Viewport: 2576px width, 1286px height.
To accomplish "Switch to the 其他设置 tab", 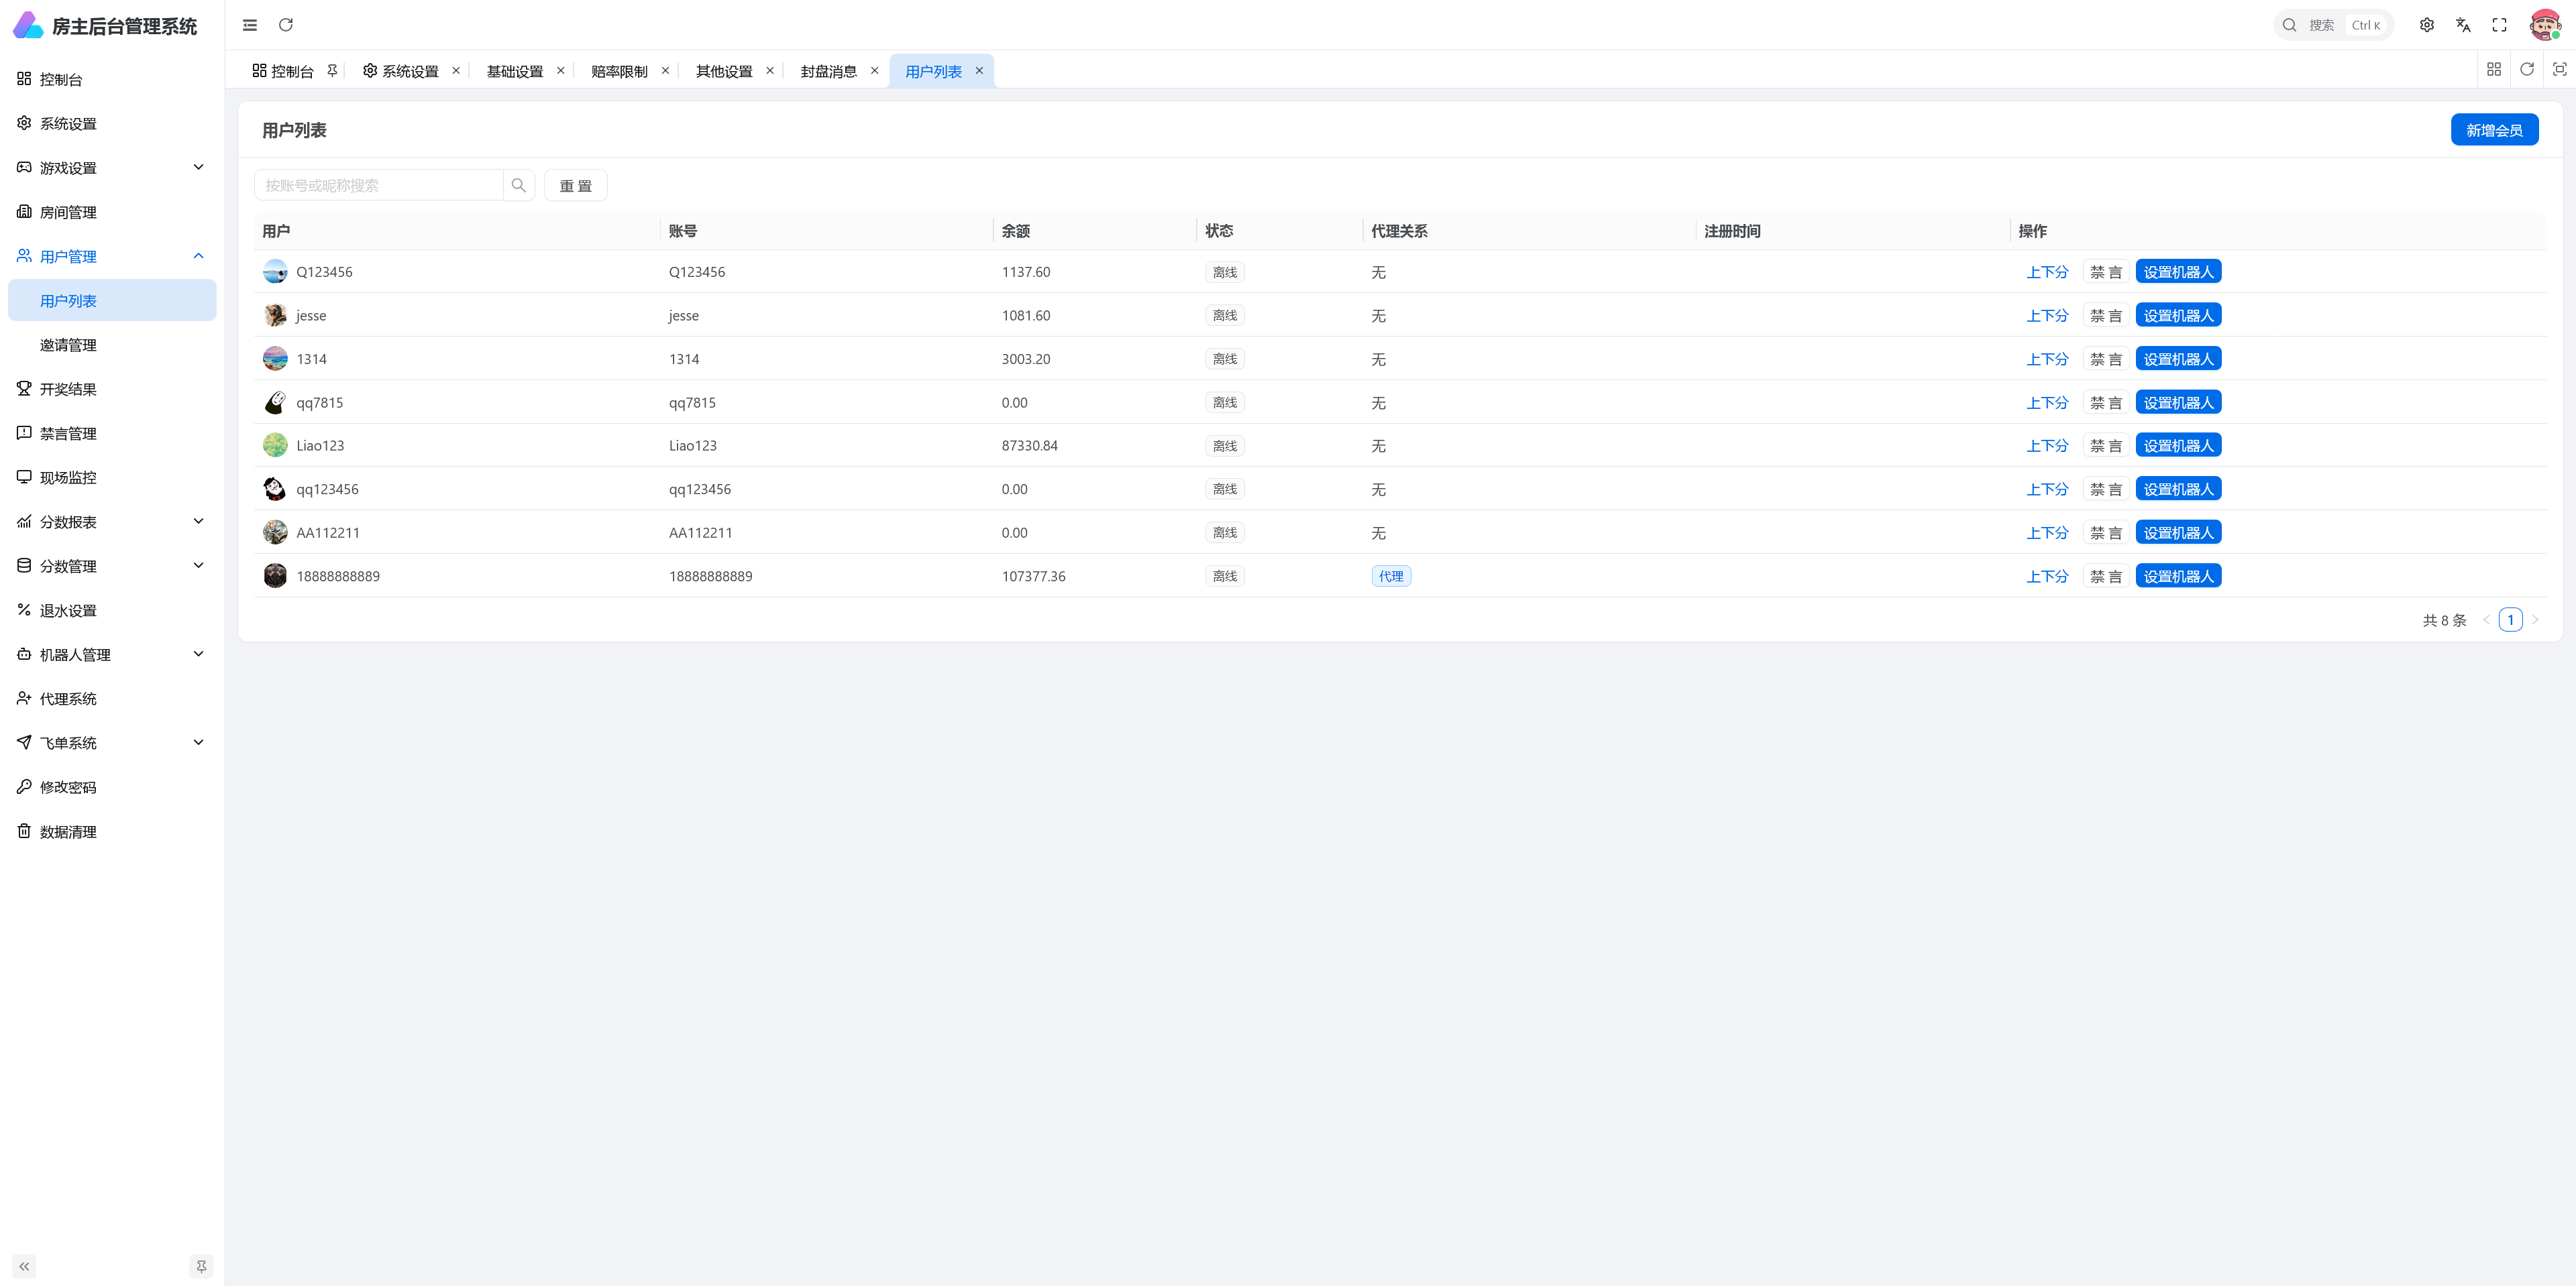I will (724, 71).
